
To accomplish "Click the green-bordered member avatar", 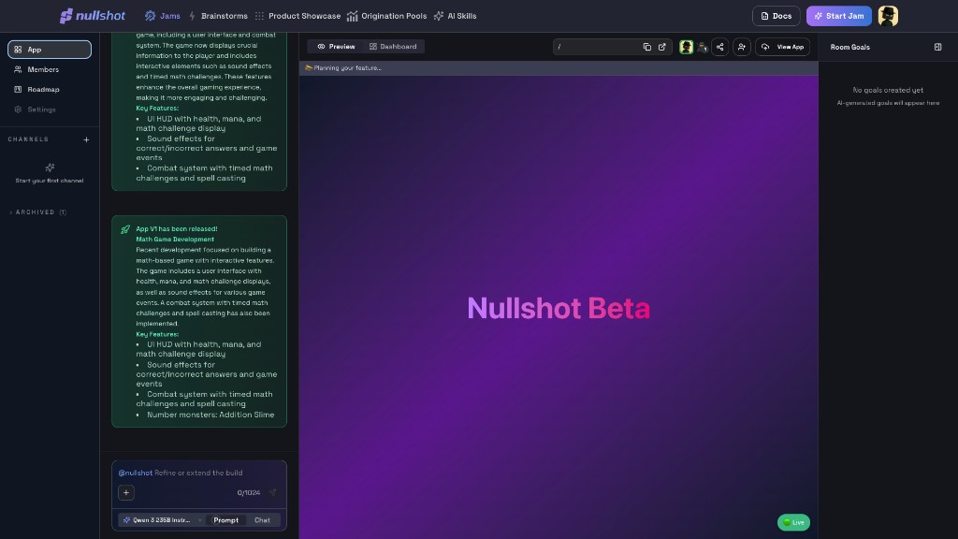I will (x=686, y=47).
